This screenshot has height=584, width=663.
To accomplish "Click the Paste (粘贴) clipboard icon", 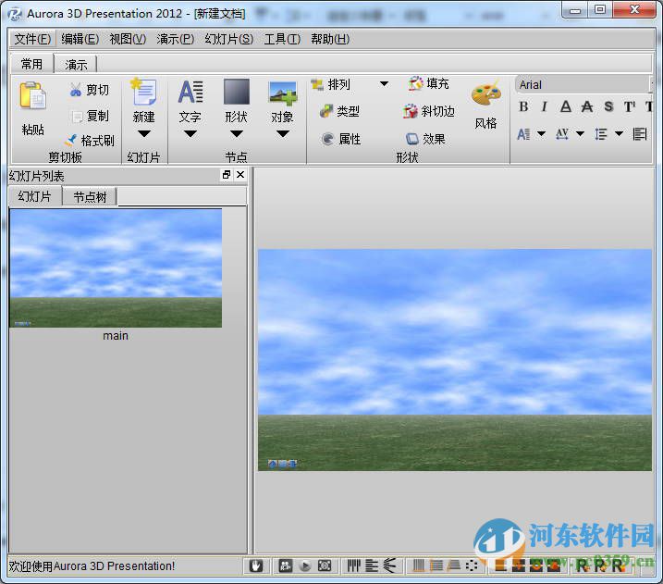I will pyautogui.click(x=32, y=95).
